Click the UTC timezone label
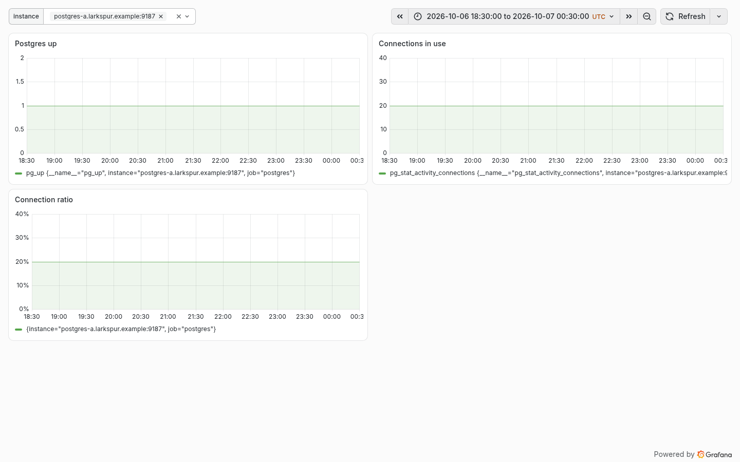 [x=599, y=16]
